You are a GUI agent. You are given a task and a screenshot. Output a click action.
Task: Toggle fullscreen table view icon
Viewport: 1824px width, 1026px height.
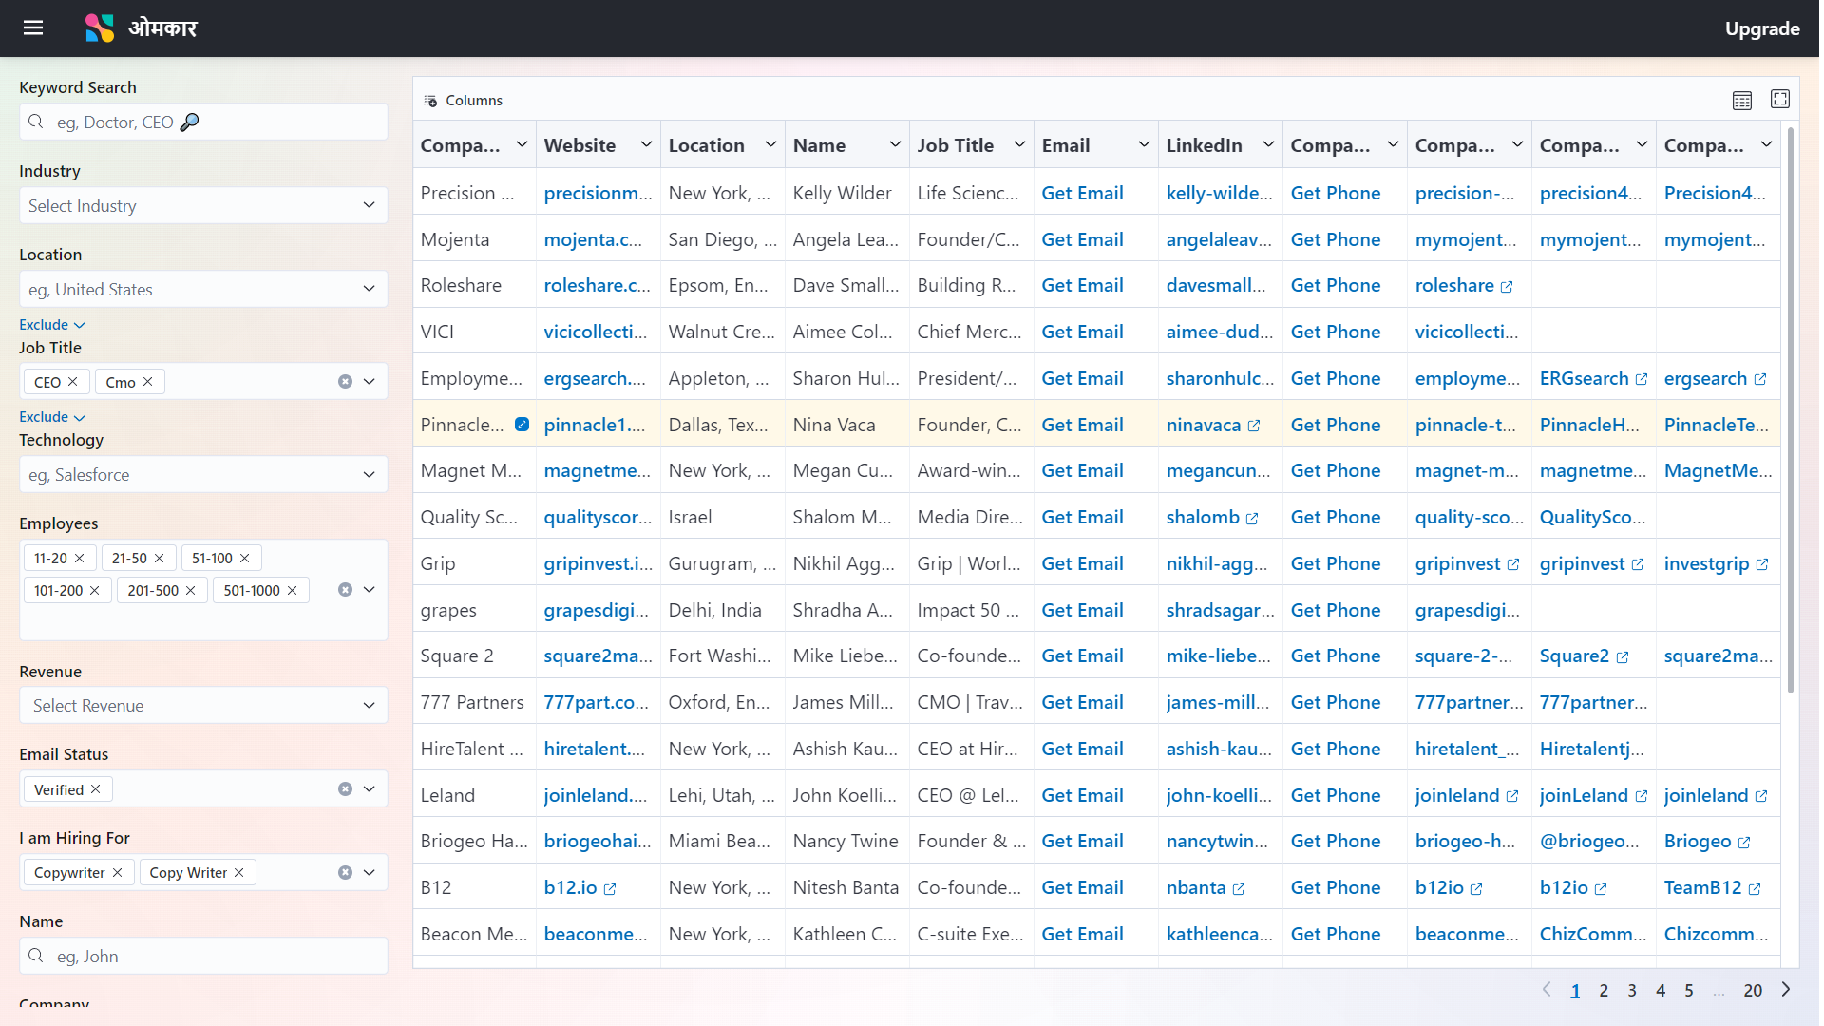click(1780, 99)
